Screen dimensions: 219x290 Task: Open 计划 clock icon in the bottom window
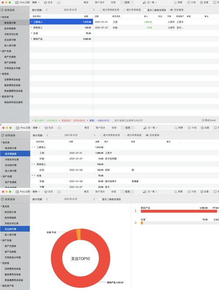tap(189, 192)
